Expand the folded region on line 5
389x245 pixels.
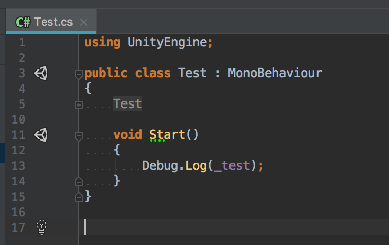(x=79, y=105)
